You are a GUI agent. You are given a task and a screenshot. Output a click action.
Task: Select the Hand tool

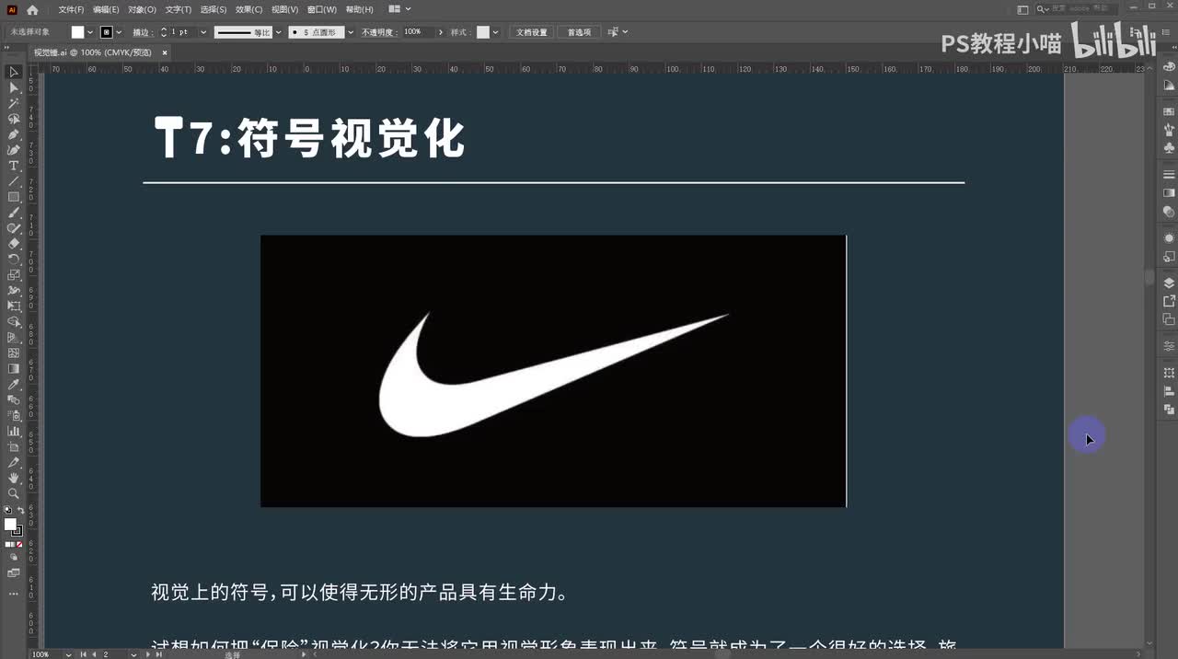pos(14,478)
